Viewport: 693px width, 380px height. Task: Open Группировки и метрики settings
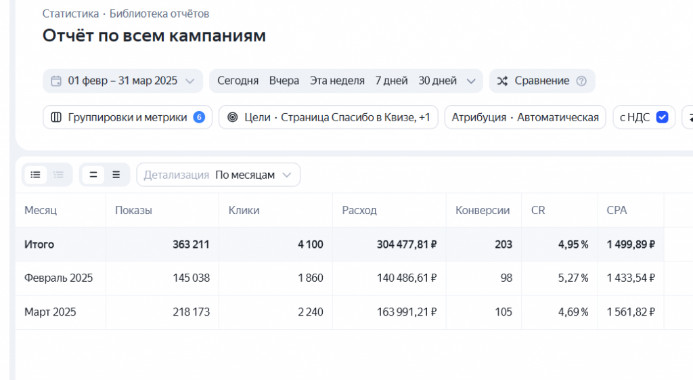click(127, 117)
